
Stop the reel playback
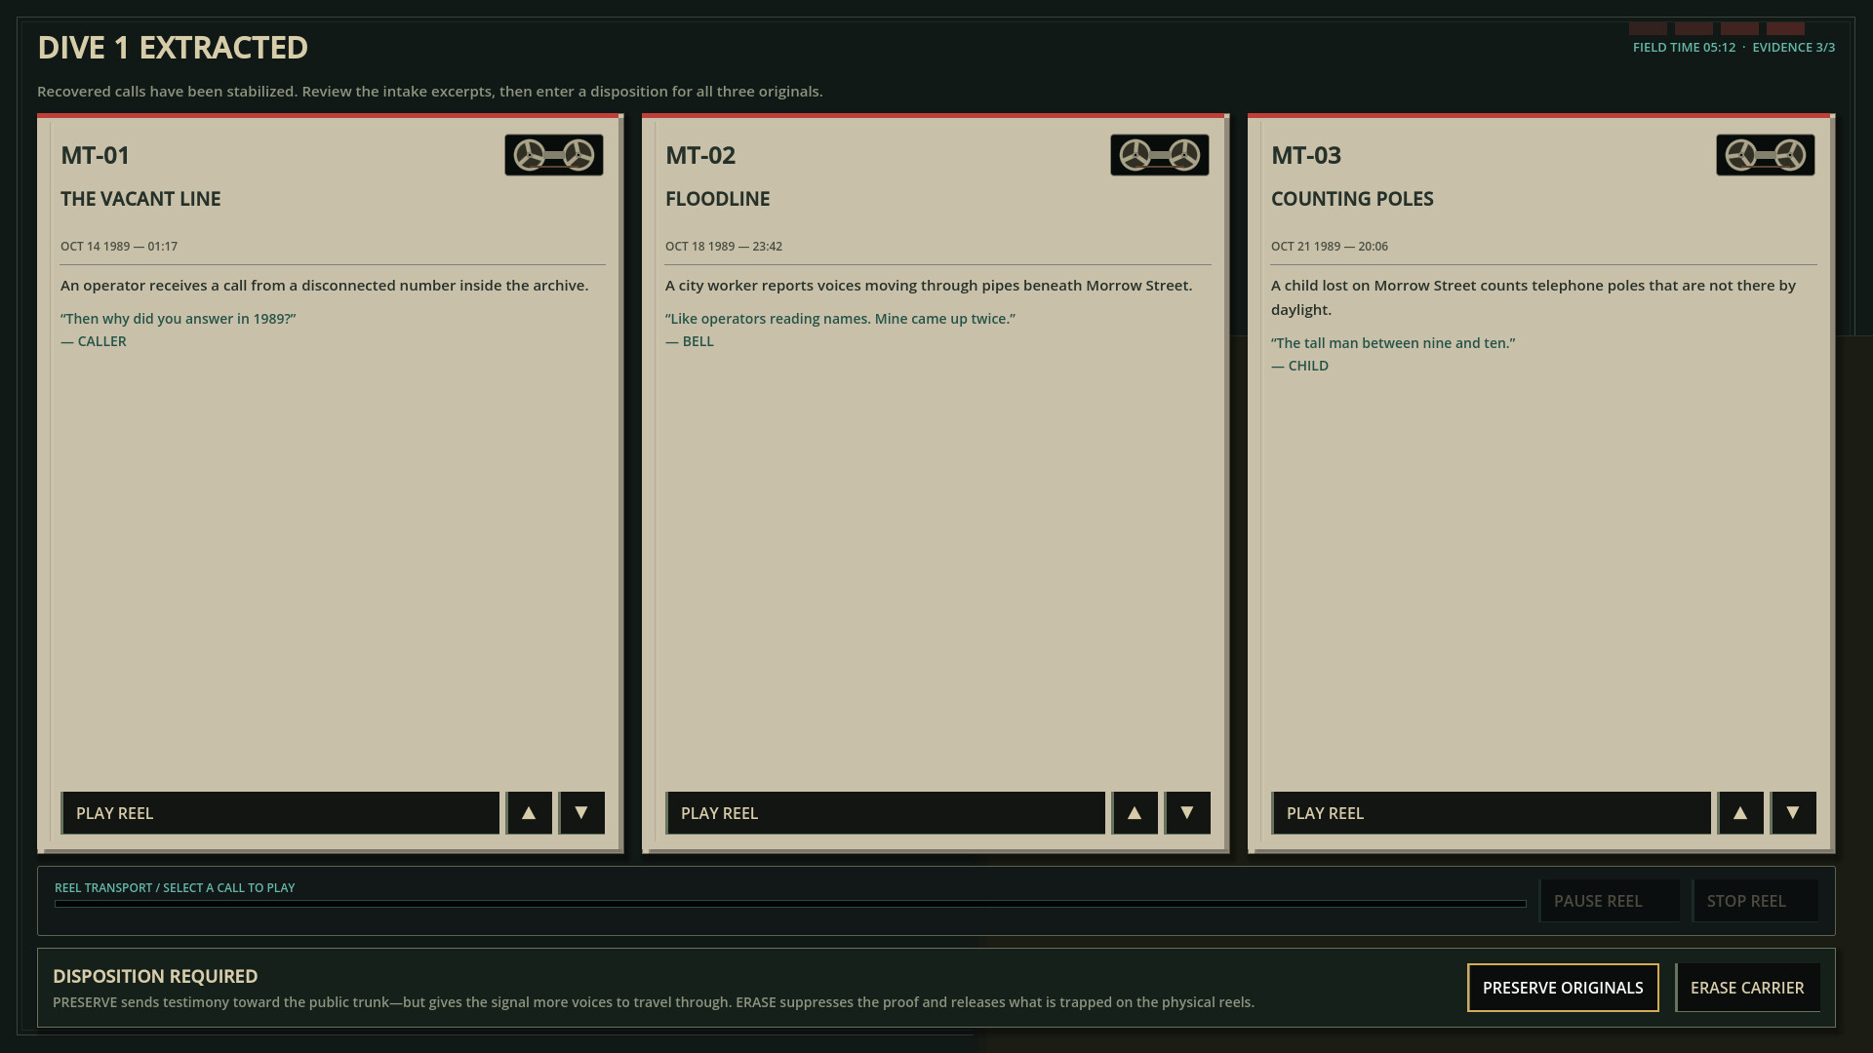[1755, 901]
